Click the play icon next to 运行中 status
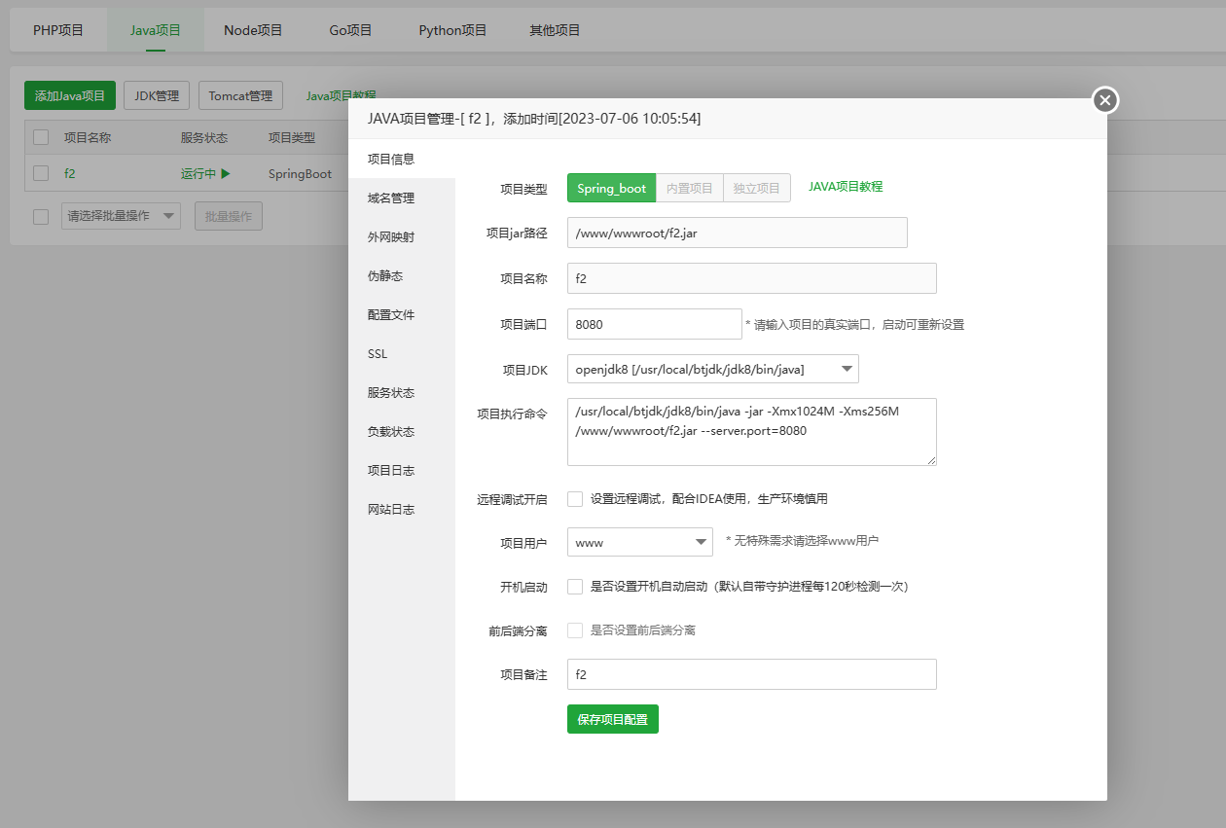 [226, 173]
